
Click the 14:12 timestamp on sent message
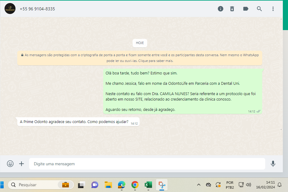(x=252, y=111)
